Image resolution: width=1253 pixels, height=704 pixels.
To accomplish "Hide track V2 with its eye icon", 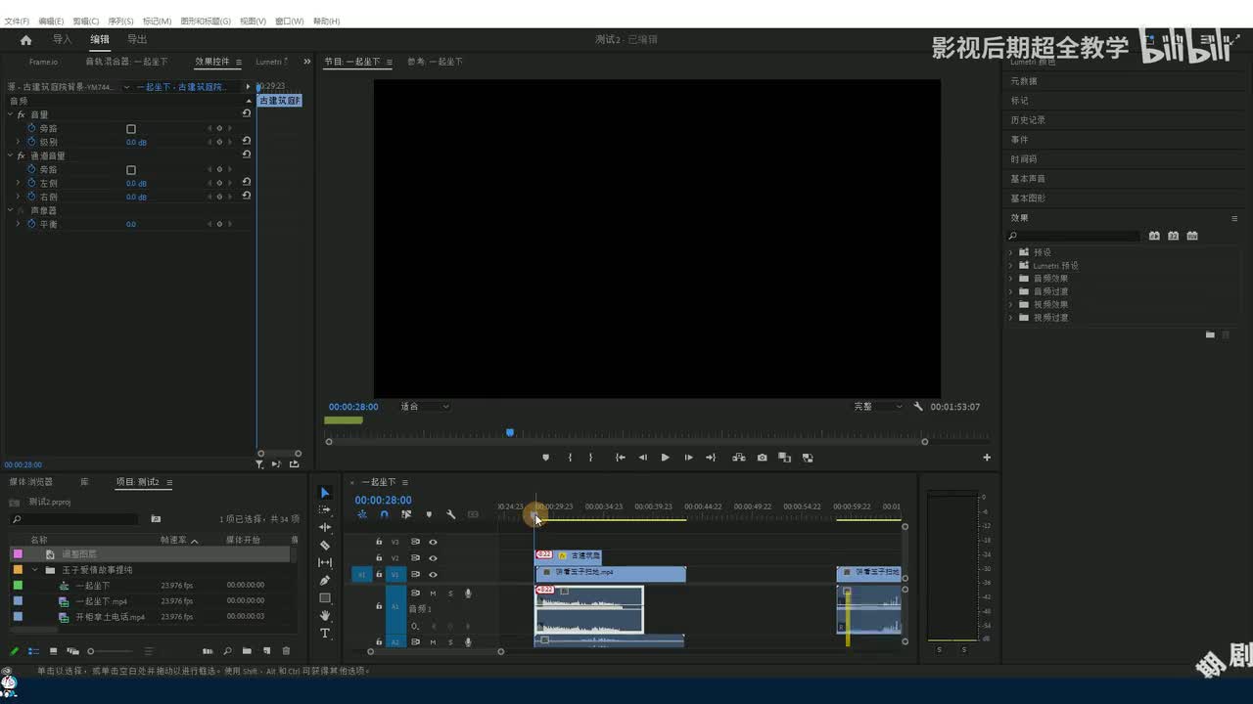I will (x=433, y=558).
